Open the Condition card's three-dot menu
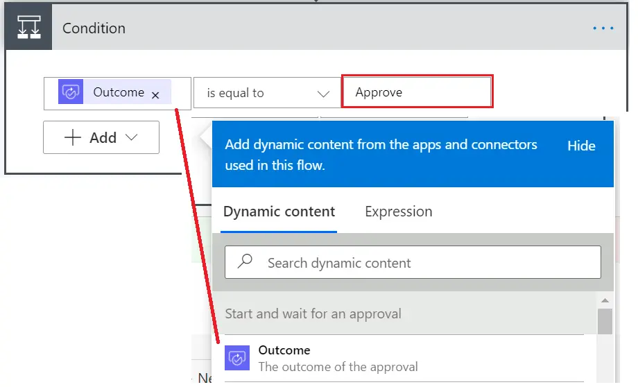The width and height of the screenshot is (638, 387). pos(603,28)
